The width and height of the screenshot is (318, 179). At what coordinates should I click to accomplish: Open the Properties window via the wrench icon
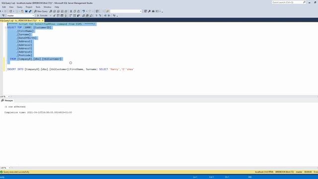pyautogui.click(x=149, y=11)
